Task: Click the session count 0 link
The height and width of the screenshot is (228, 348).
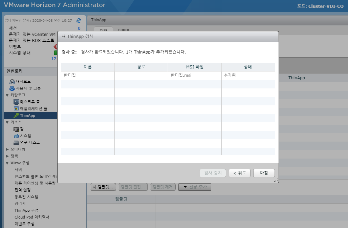Action: point(79,28)
